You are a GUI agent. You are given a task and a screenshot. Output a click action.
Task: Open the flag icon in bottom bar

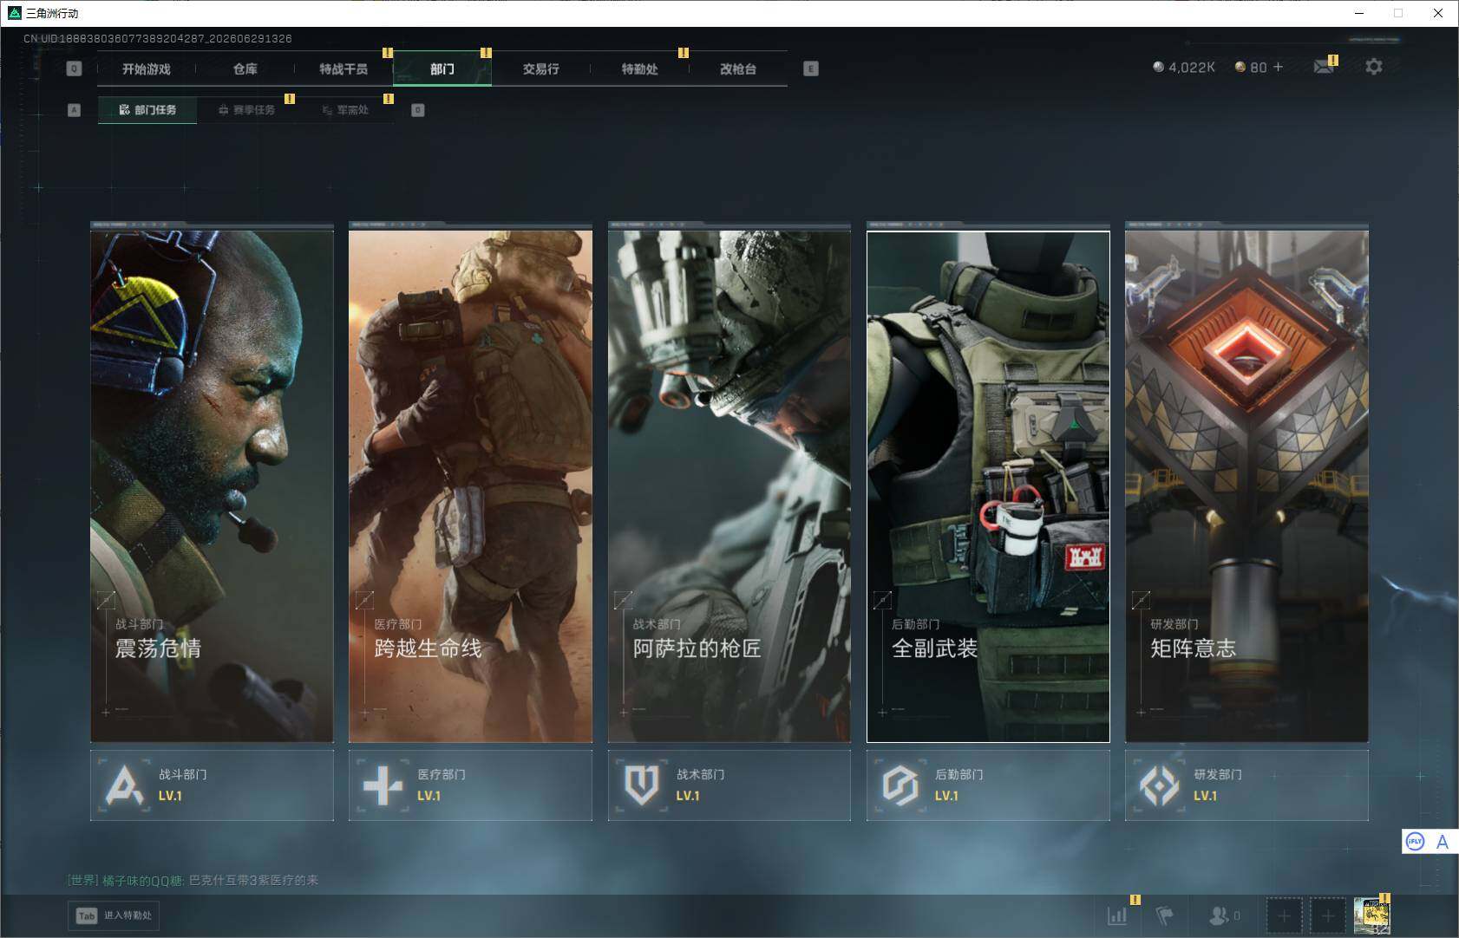[x=1164, y=915]
